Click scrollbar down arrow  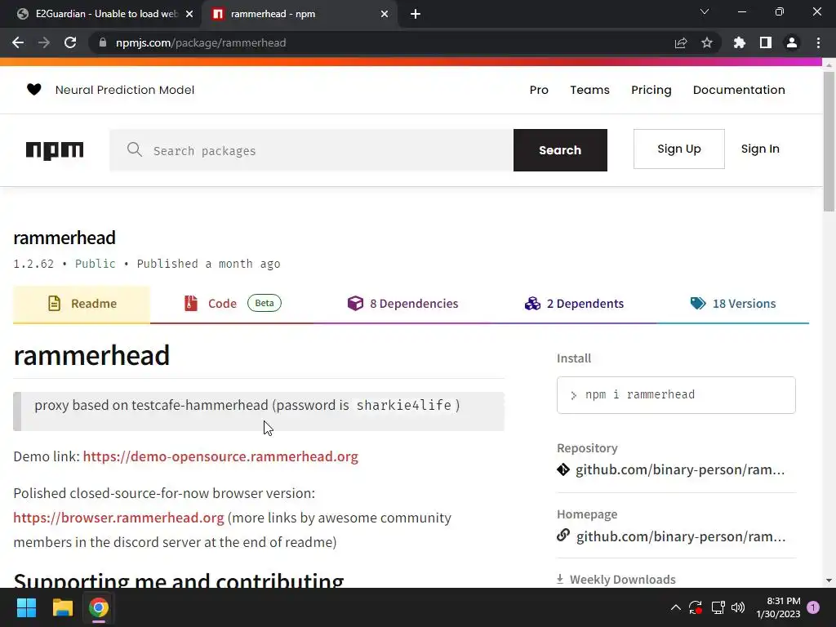tap(829, 580)
